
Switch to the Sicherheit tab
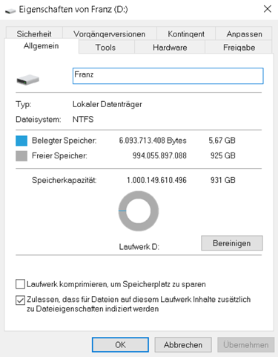click(x=34, y=33)
